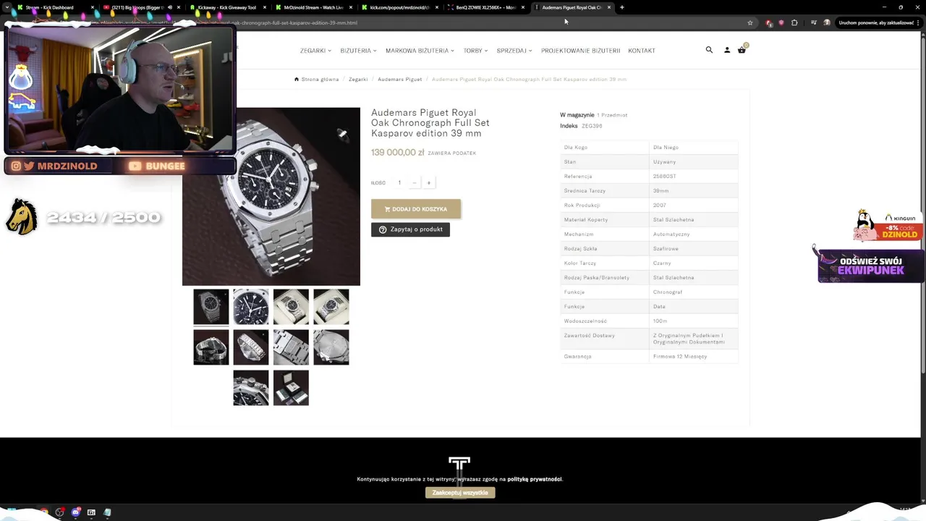926x521 pixels.
Task: Open the site search magnifier icon
Action: [709, 50]
